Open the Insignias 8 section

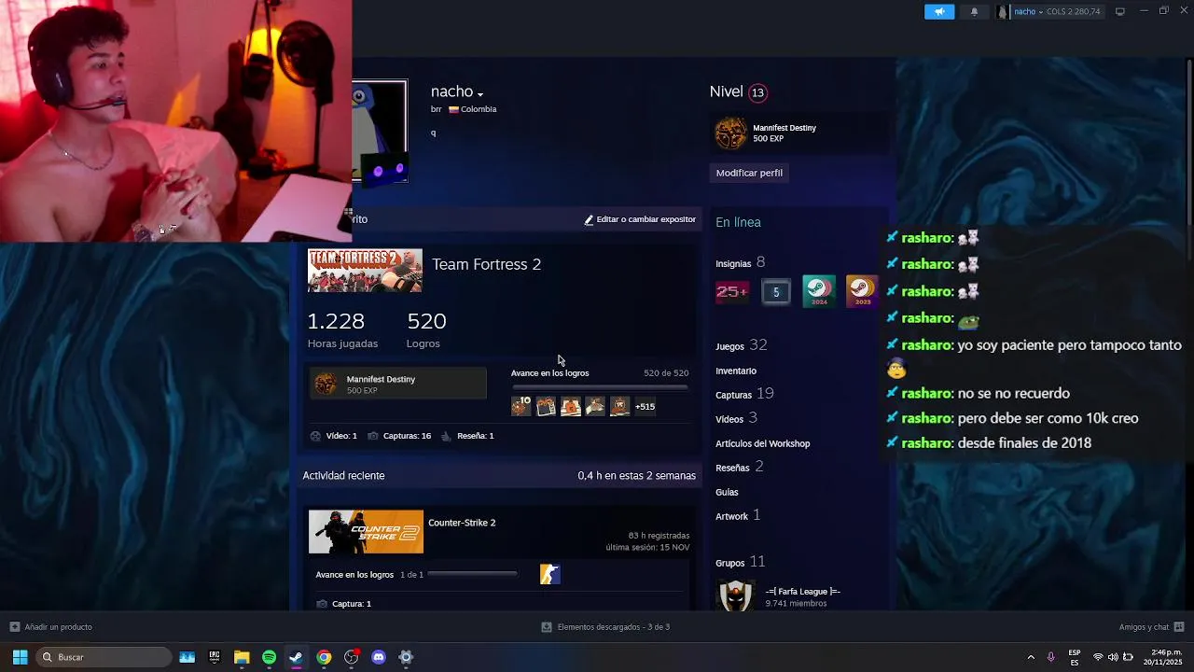741,262
